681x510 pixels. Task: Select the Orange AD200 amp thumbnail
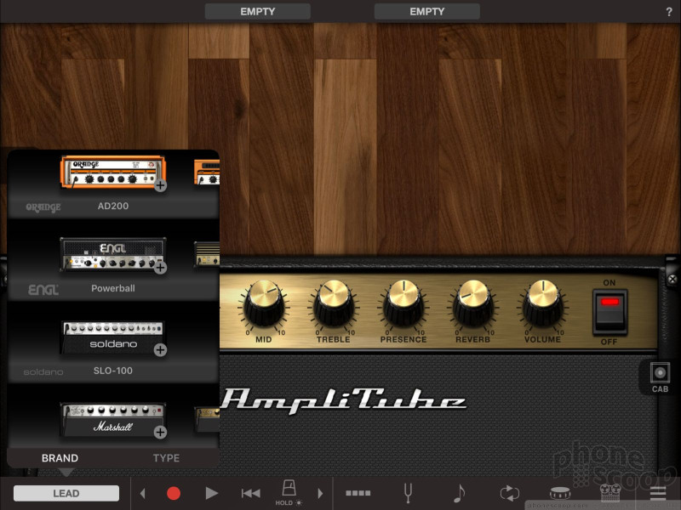coord(113,173)
